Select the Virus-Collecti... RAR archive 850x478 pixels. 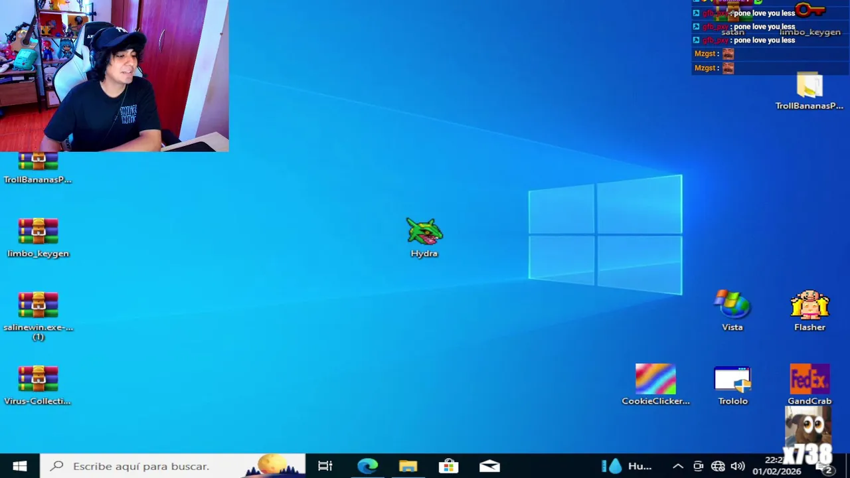tap(38, 385)
